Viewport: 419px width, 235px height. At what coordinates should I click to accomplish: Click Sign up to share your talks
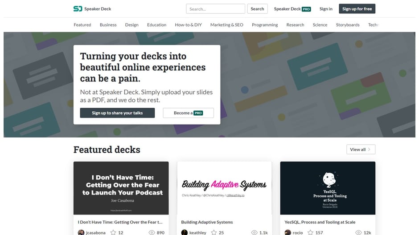click(117, 113)
